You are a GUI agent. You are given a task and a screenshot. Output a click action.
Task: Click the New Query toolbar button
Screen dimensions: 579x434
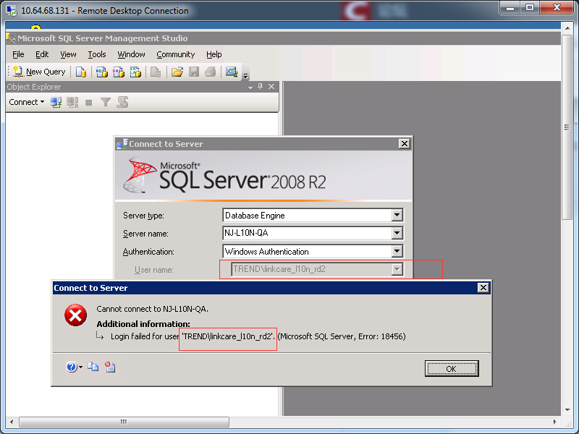point(39,72)
